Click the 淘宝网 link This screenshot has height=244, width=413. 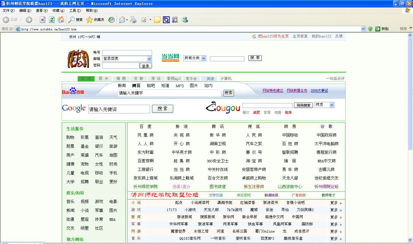point(254,161)
